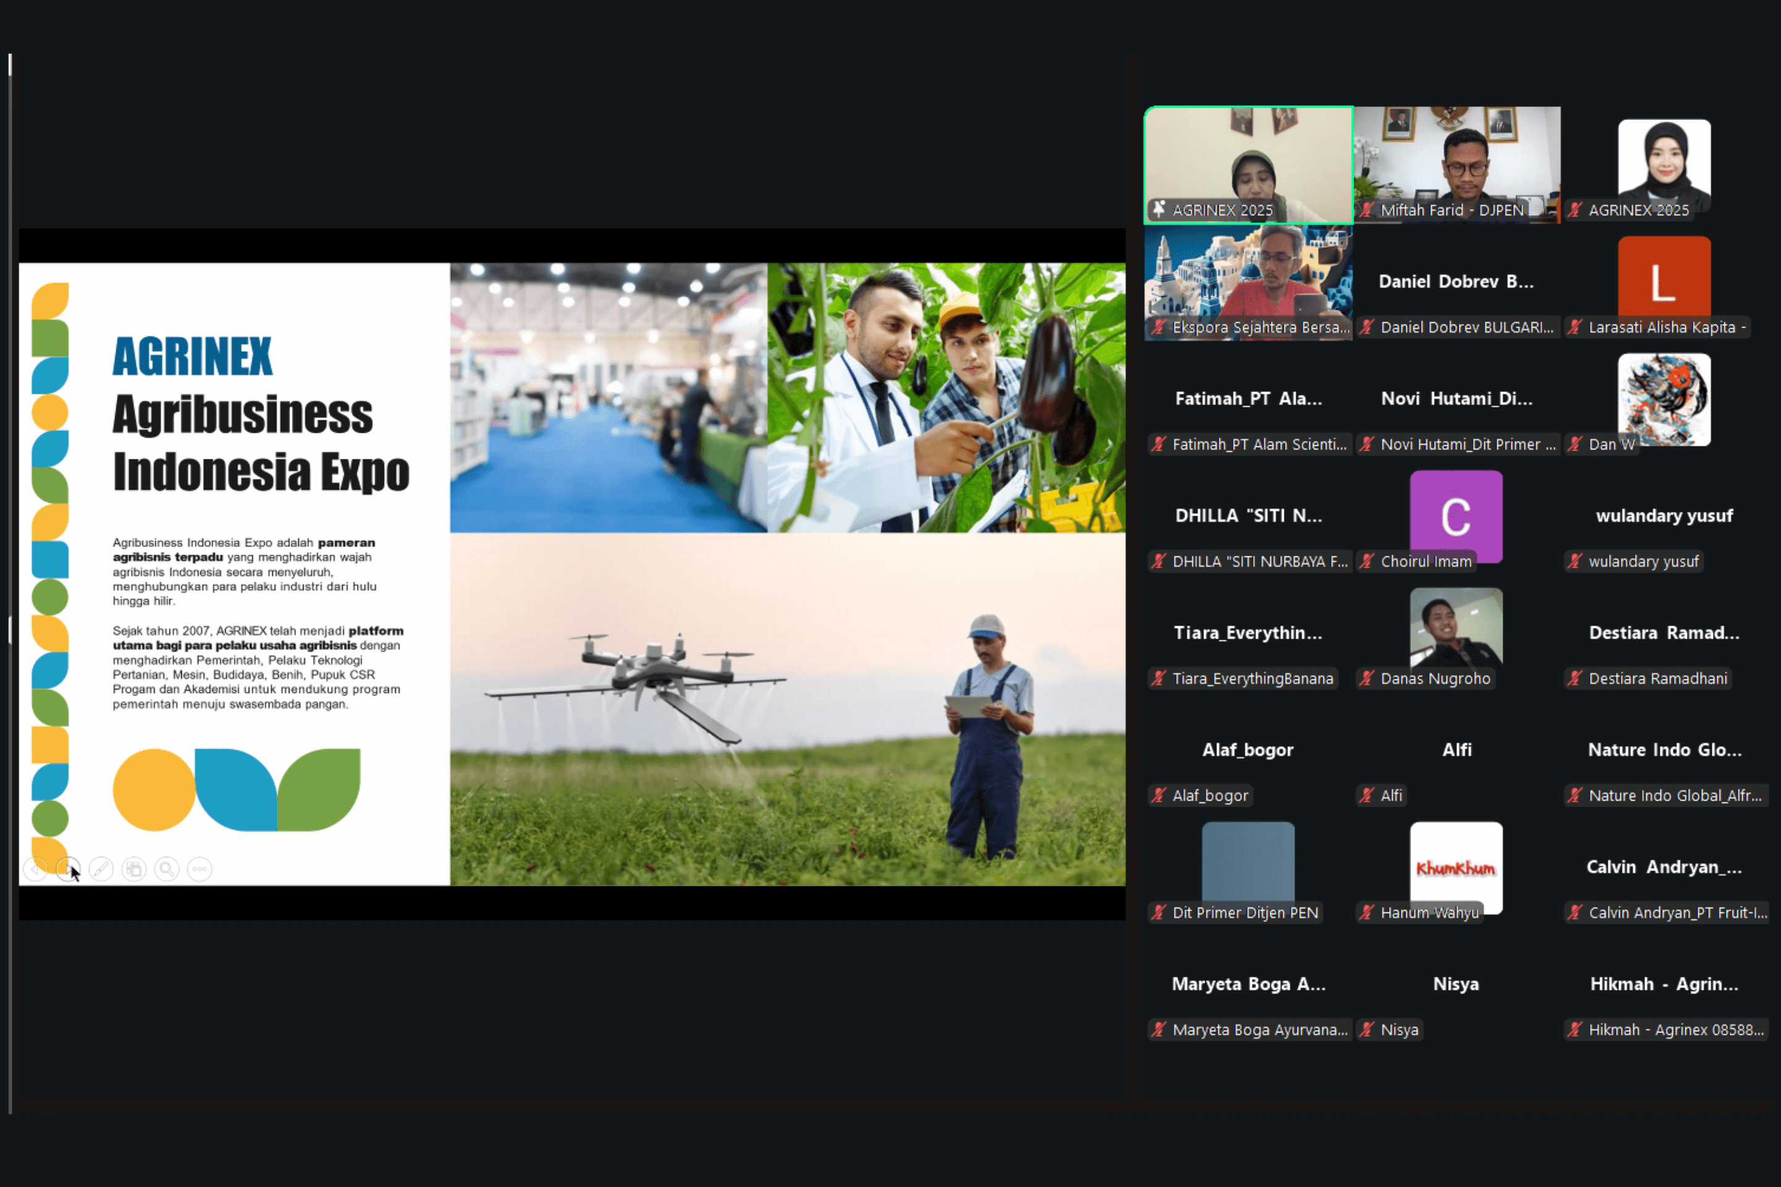1781x1187 pixels.
Task: Click muted mic icon beside Larasati Alisha Kapita
Action: [x=1575, y=327]
